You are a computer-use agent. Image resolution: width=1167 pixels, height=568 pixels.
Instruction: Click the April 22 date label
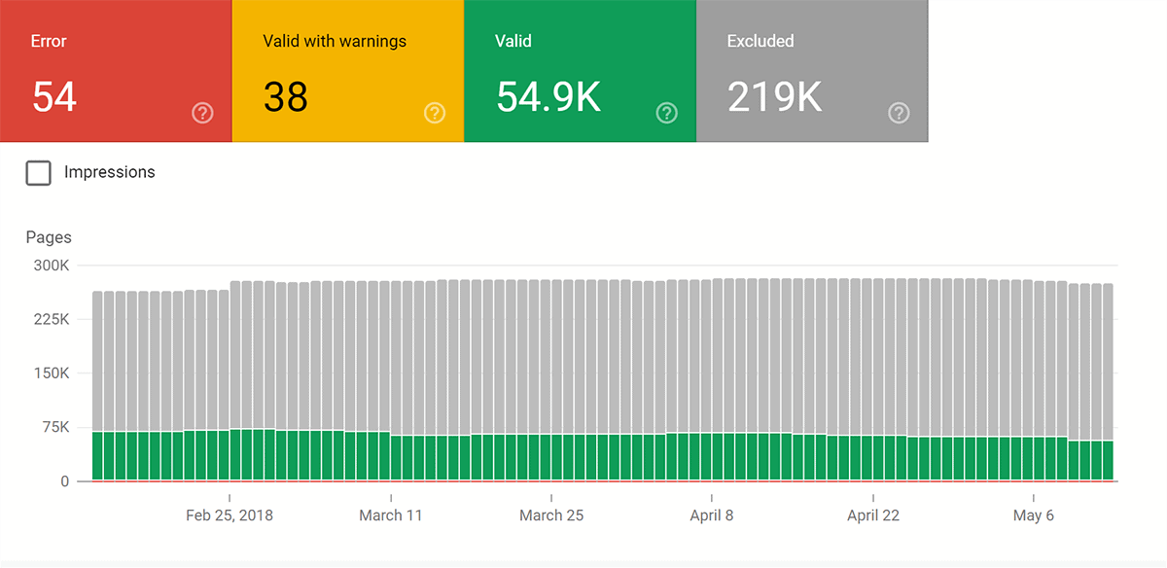(873, 515)
